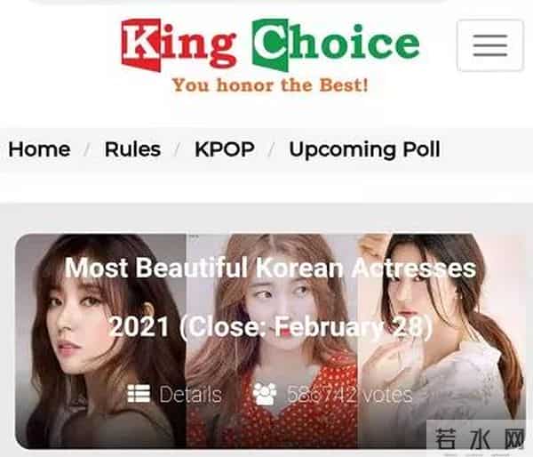
Task: Click the green C logo emblem
Action: pos(270,45)
